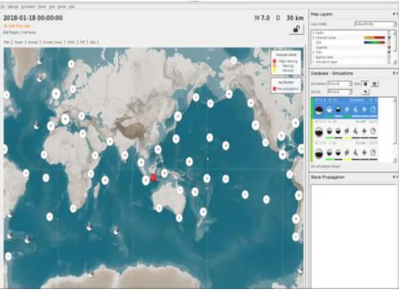Image resolution: width=399 pixels, height=291 pixels.
Task: Click the beachball focal mechanism in the second simulation
Action: (x=319, y=132)
